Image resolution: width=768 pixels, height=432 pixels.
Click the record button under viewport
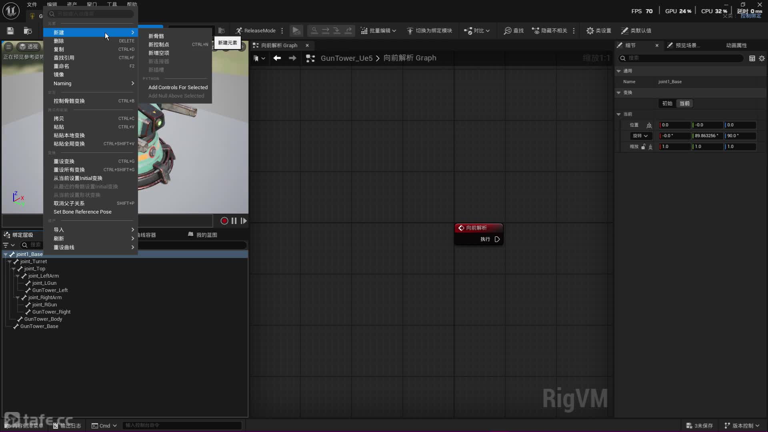(x=224, y=221)
